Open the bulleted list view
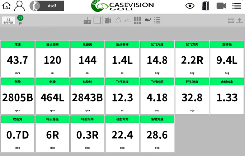This screenshot has width=245, height=156. 157,20
